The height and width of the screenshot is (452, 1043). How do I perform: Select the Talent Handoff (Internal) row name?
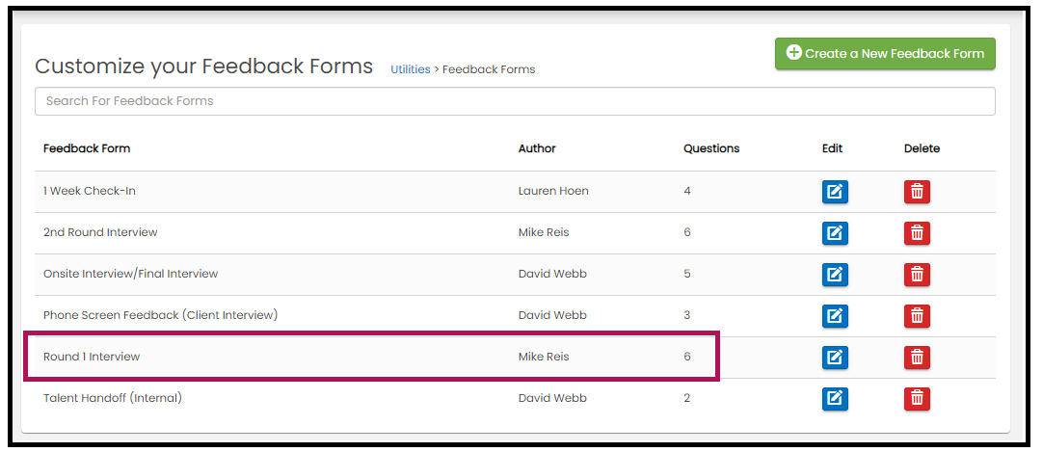tap(113, 398)
